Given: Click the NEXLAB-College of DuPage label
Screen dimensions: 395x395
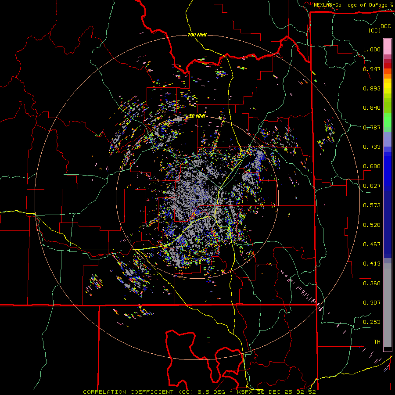Looking at the screenshot, I should click(352, 4).
